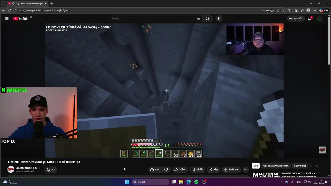Dislike the video with thumbs down
The image size is (331, 186).
coord(166,169)
